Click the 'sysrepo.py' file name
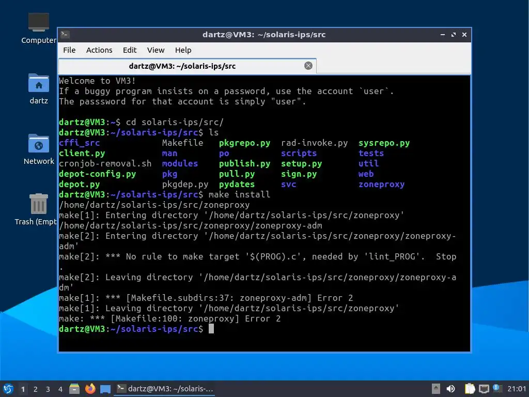 tap(384, 143)
